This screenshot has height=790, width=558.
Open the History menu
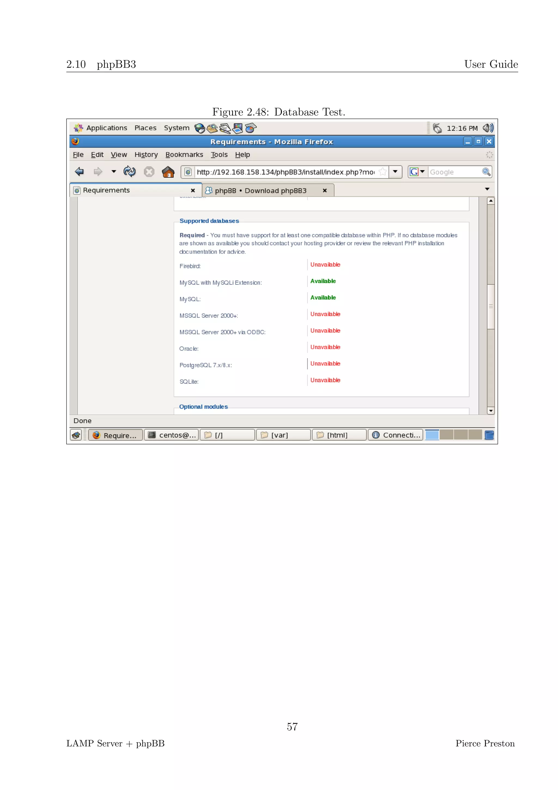(x=146, y=155)
